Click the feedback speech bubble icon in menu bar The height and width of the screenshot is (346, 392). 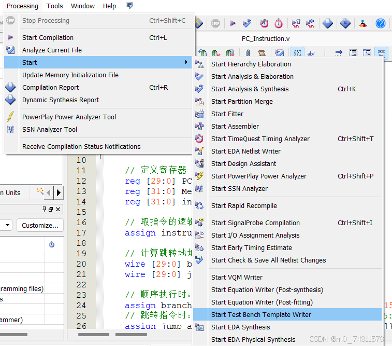pyautogui.click(x=129, y=5)
